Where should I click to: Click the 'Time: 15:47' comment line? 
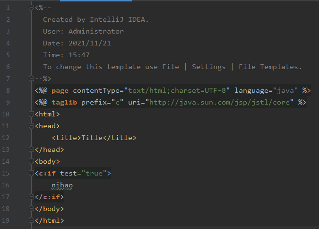[x=66, y=55]
